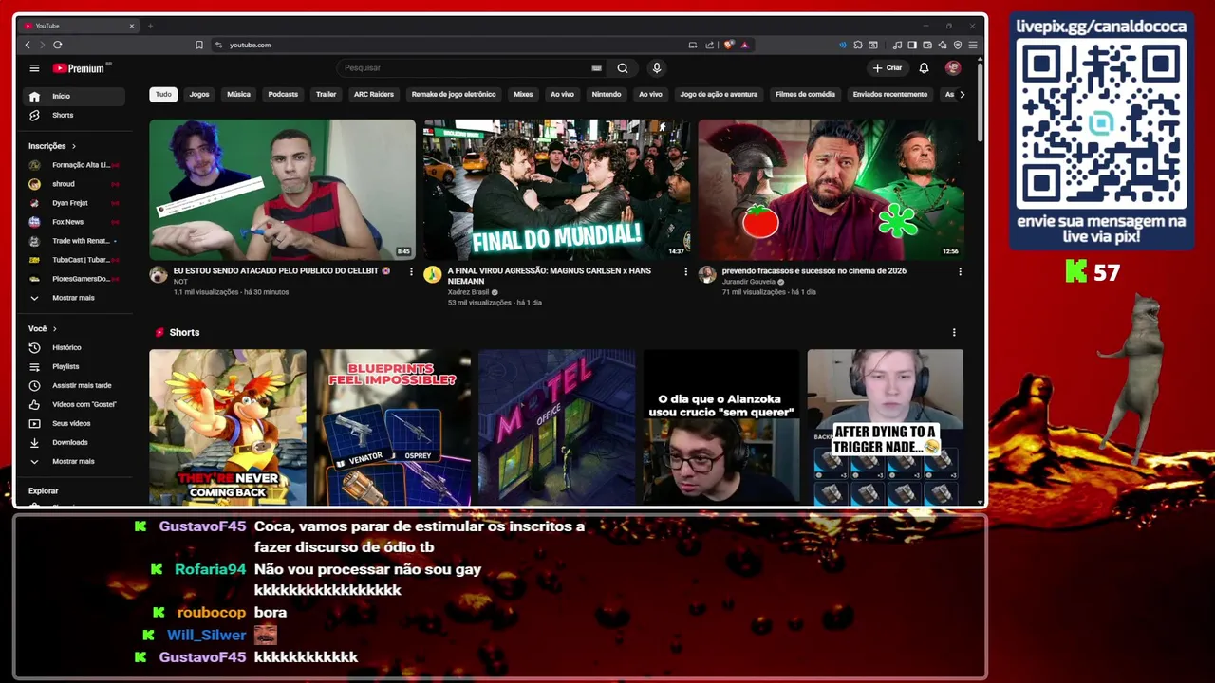Open the YouTube guide hamburger menu

(x=34, y=68)
